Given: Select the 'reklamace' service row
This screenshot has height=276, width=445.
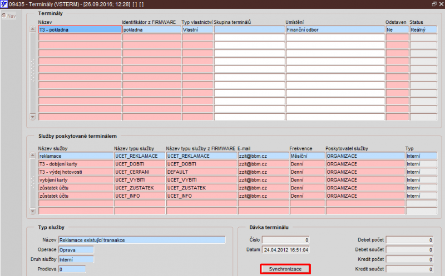Looking at the screenshot, I should tap(76, 156).
